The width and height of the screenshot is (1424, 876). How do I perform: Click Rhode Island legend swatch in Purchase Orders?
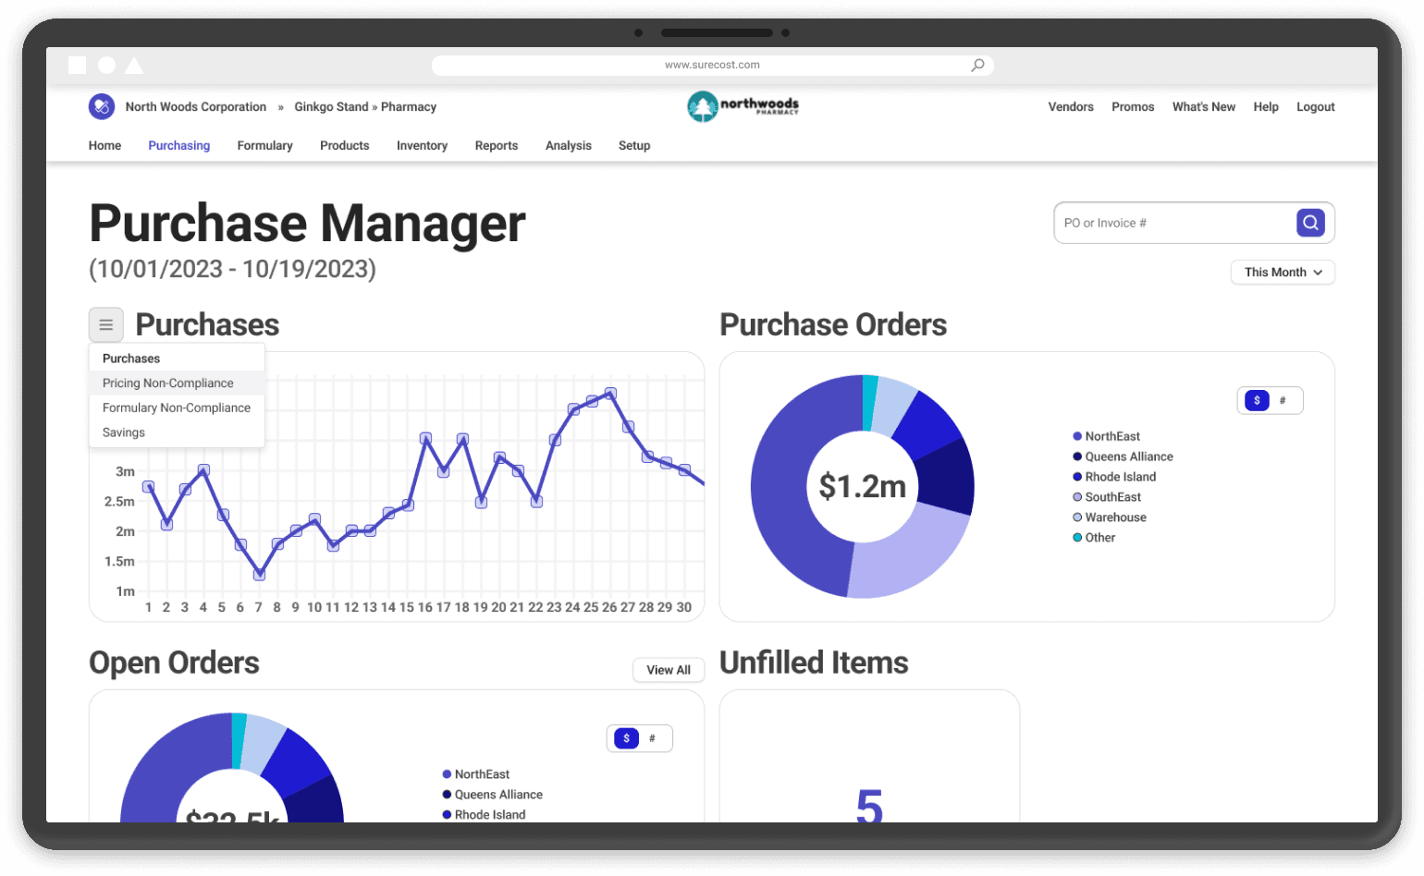[x=1077, y=477]
